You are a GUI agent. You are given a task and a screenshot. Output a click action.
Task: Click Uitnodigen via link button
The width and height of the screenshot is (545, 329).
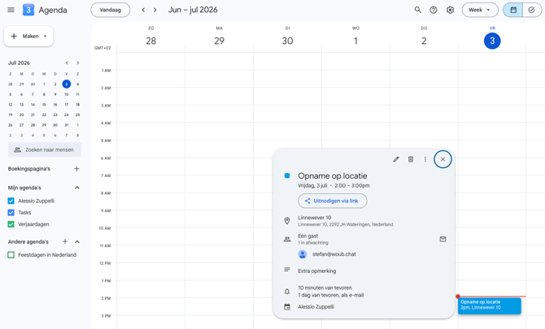[332, 201]
